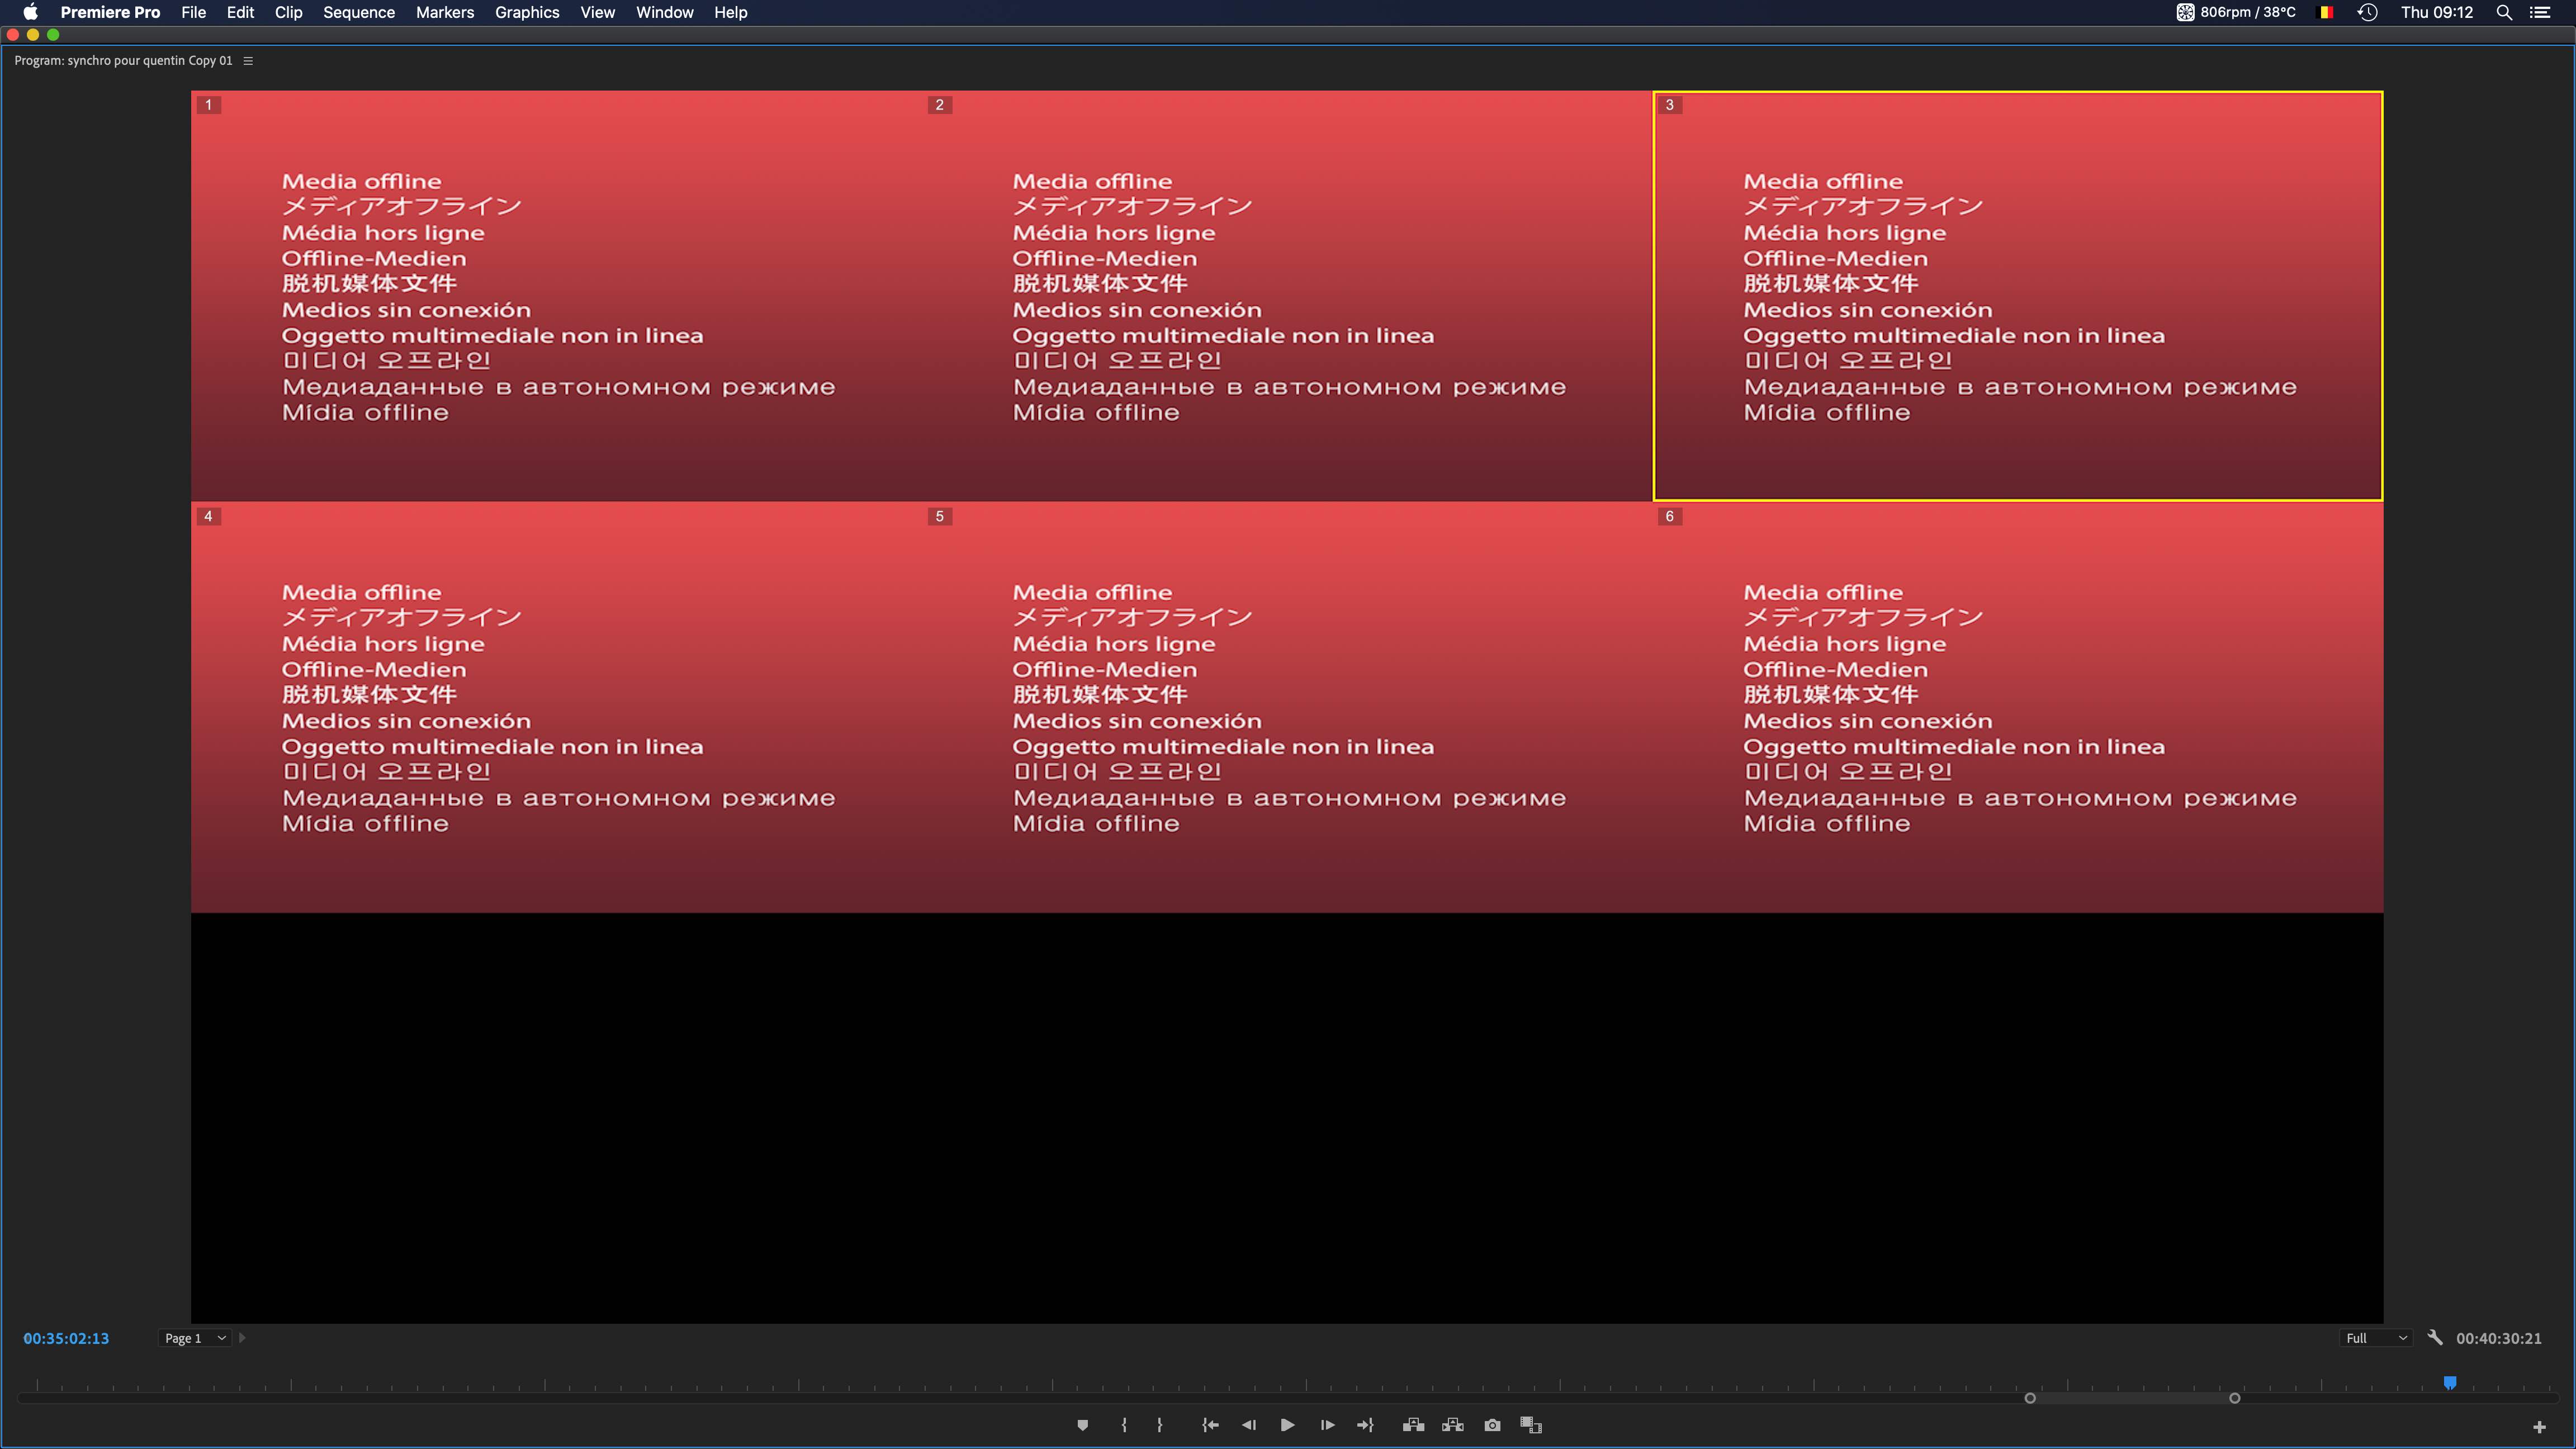Go to In point
This screenshot has width=2576, height=1449.
(1210, 1425)
